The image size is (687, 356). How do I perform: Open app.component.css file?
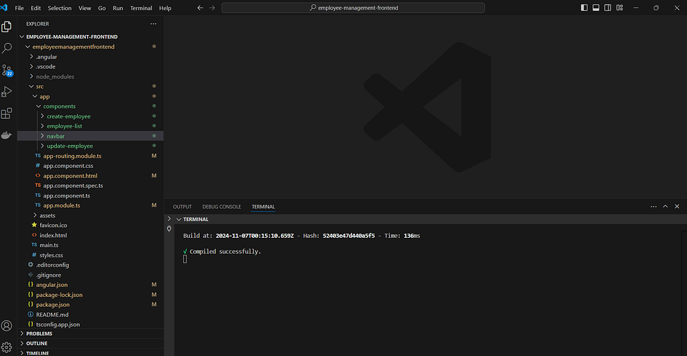91,166
